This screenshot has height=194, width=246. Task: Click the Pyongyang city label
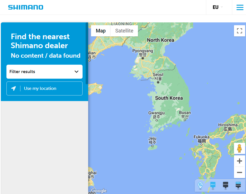click(x=143, y=53)
